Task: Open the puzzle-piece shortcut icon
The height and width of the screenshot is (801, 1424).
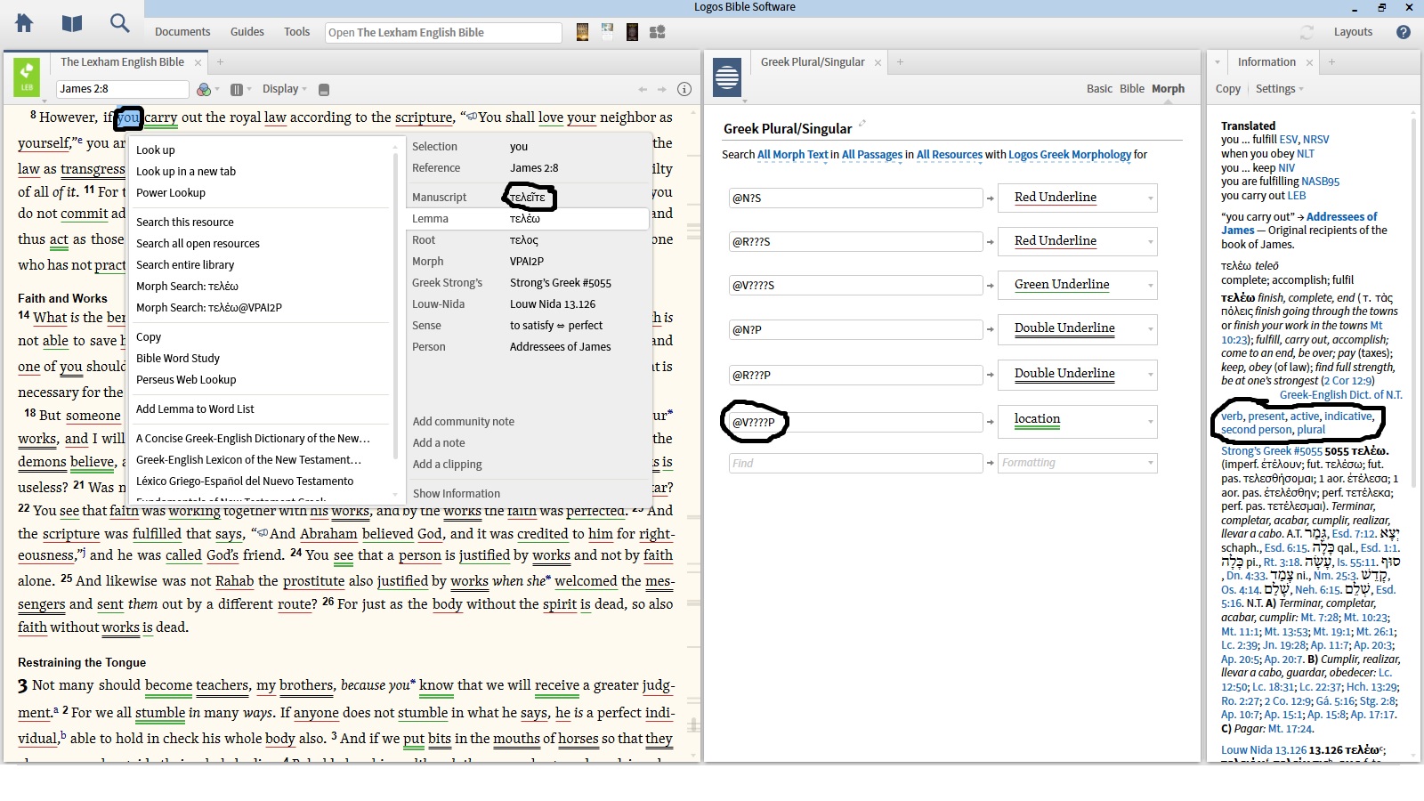Action: click(x=658, y=32)
